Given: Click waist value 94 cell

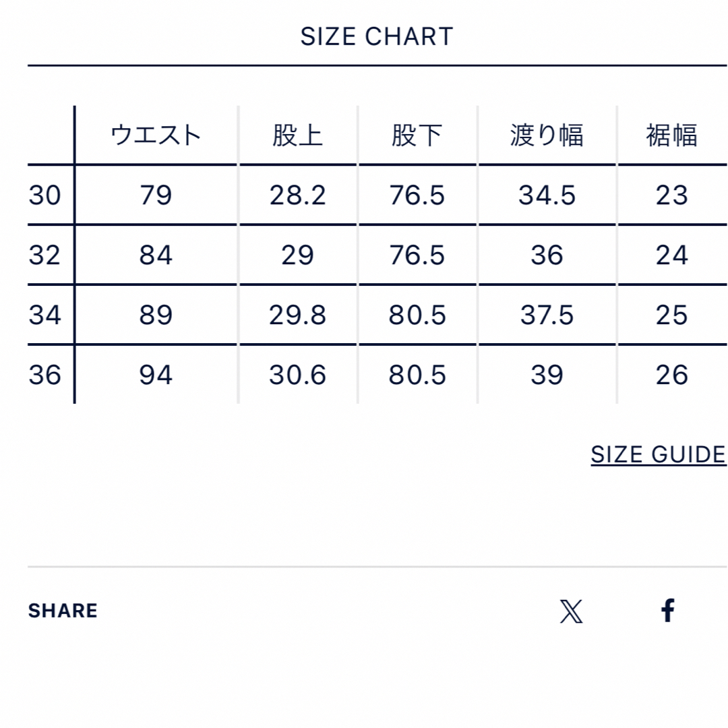Looking at the screenshot, I should pos(156,375).
